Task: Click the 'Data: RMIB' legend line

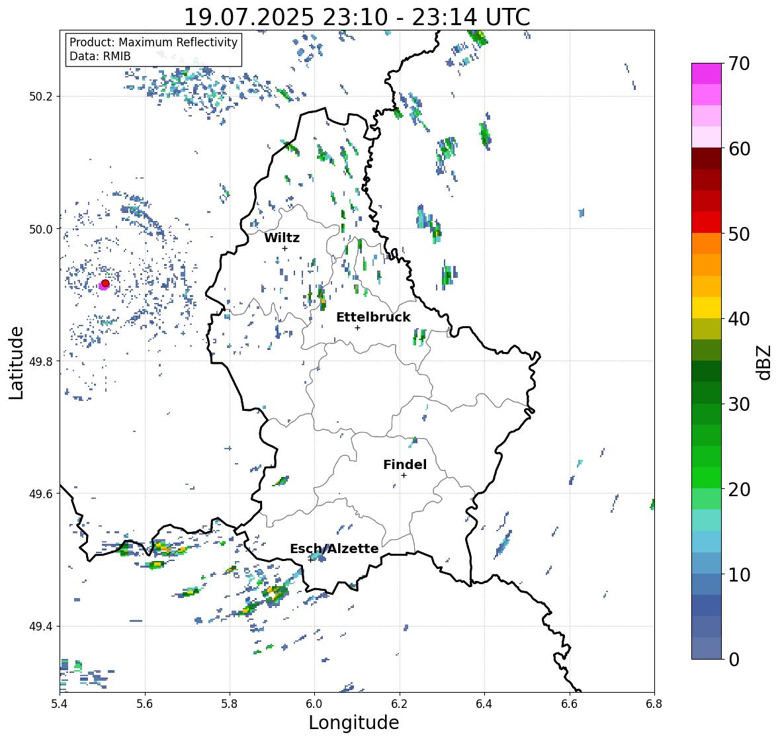Action: (x=100, y=56)
